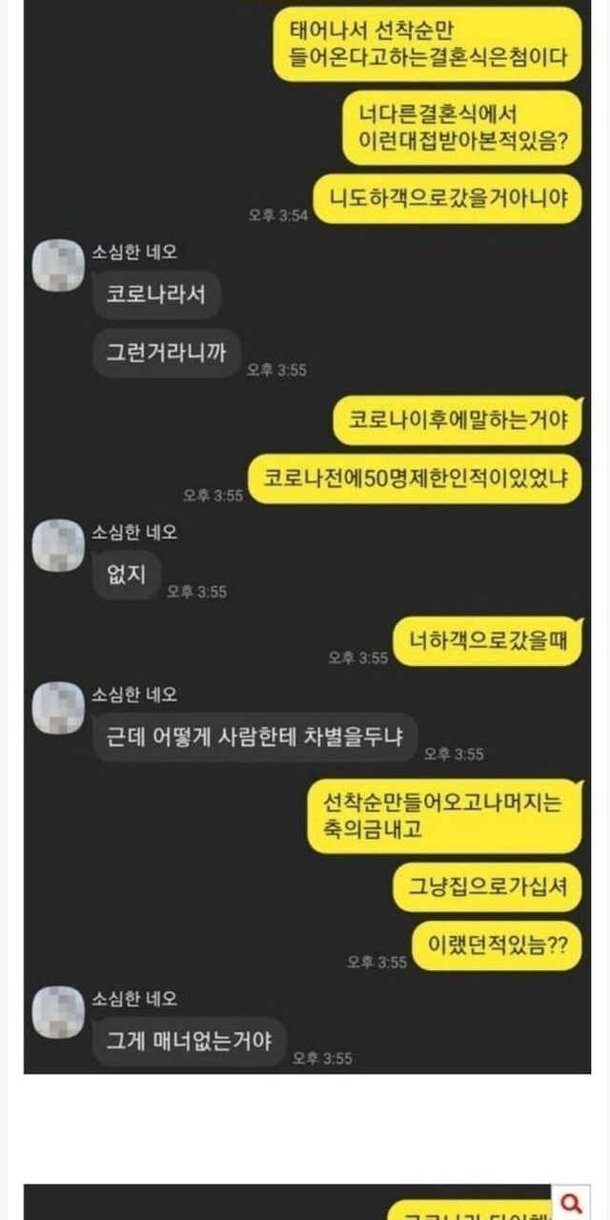Tap the yellow bubble 그냥집으로가십셔

click(x=488, y=887)
